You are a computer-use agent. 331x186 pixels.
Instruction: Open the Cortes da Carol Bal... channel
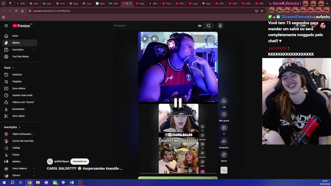(19, 141)
